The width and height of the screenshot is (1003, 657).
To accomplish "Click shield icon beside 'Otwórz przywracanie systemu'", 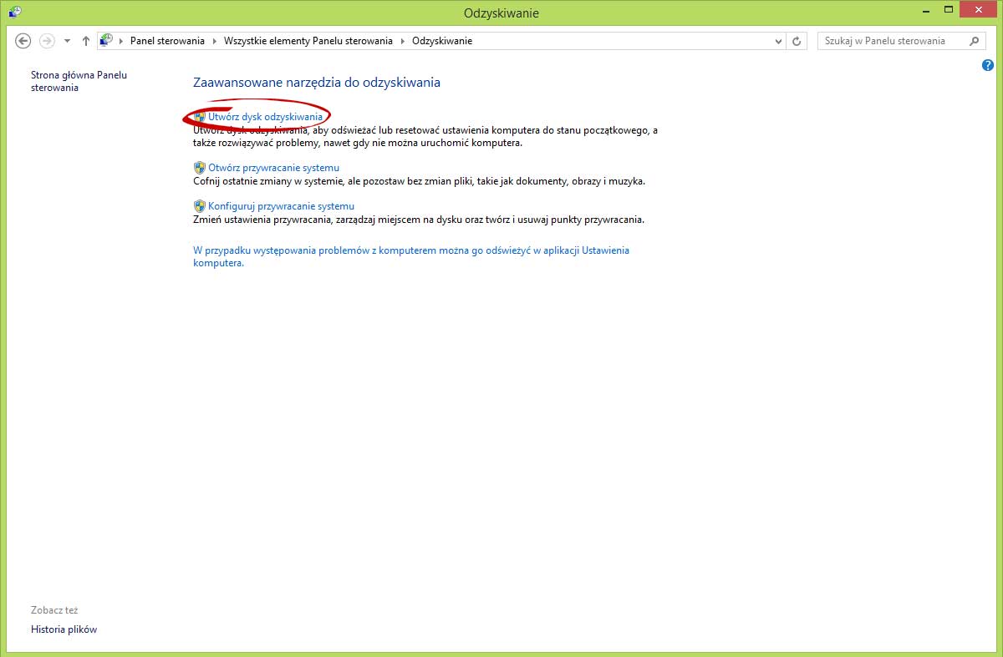I will point(199,168).
